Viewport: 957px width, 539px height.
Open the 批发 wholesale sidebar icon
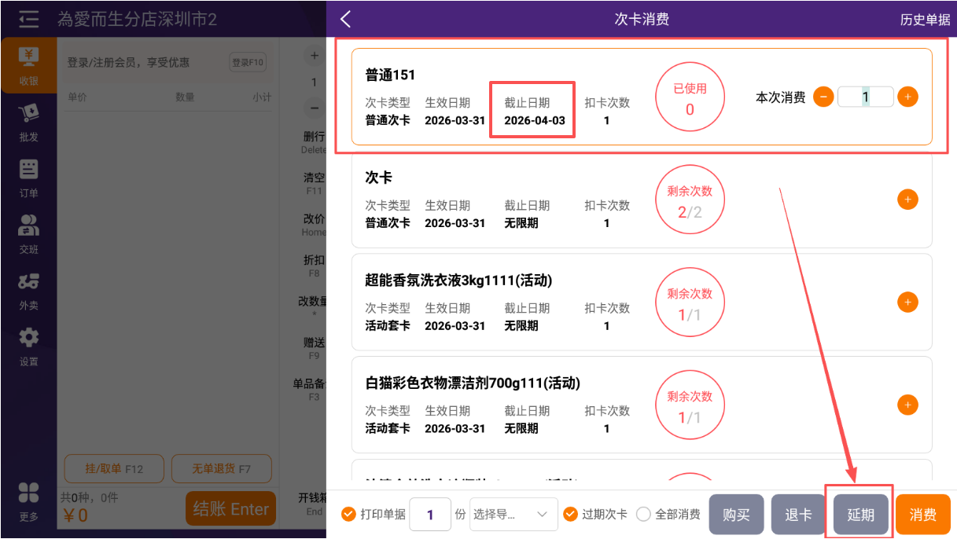click(28, 123)
